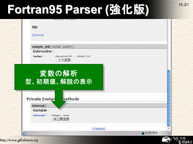Viewport: 193px width, 144px height.
Task: Open the [Validate] link at page bottom
Action: 99,129
